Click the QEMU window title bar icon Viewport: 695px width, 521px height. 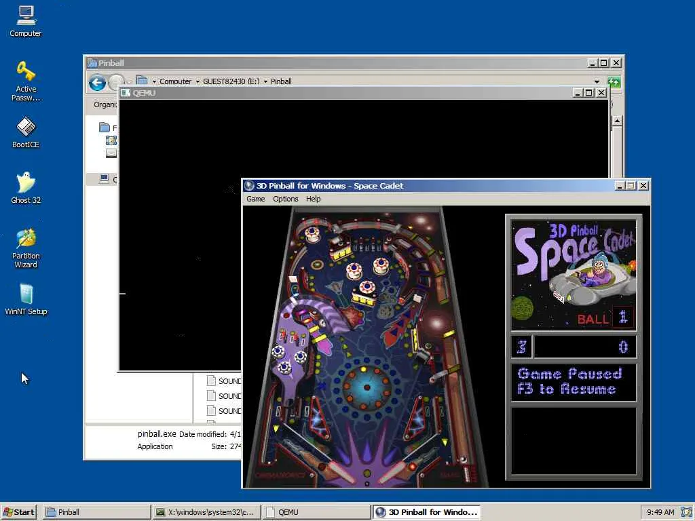click(x=126, y=92)
